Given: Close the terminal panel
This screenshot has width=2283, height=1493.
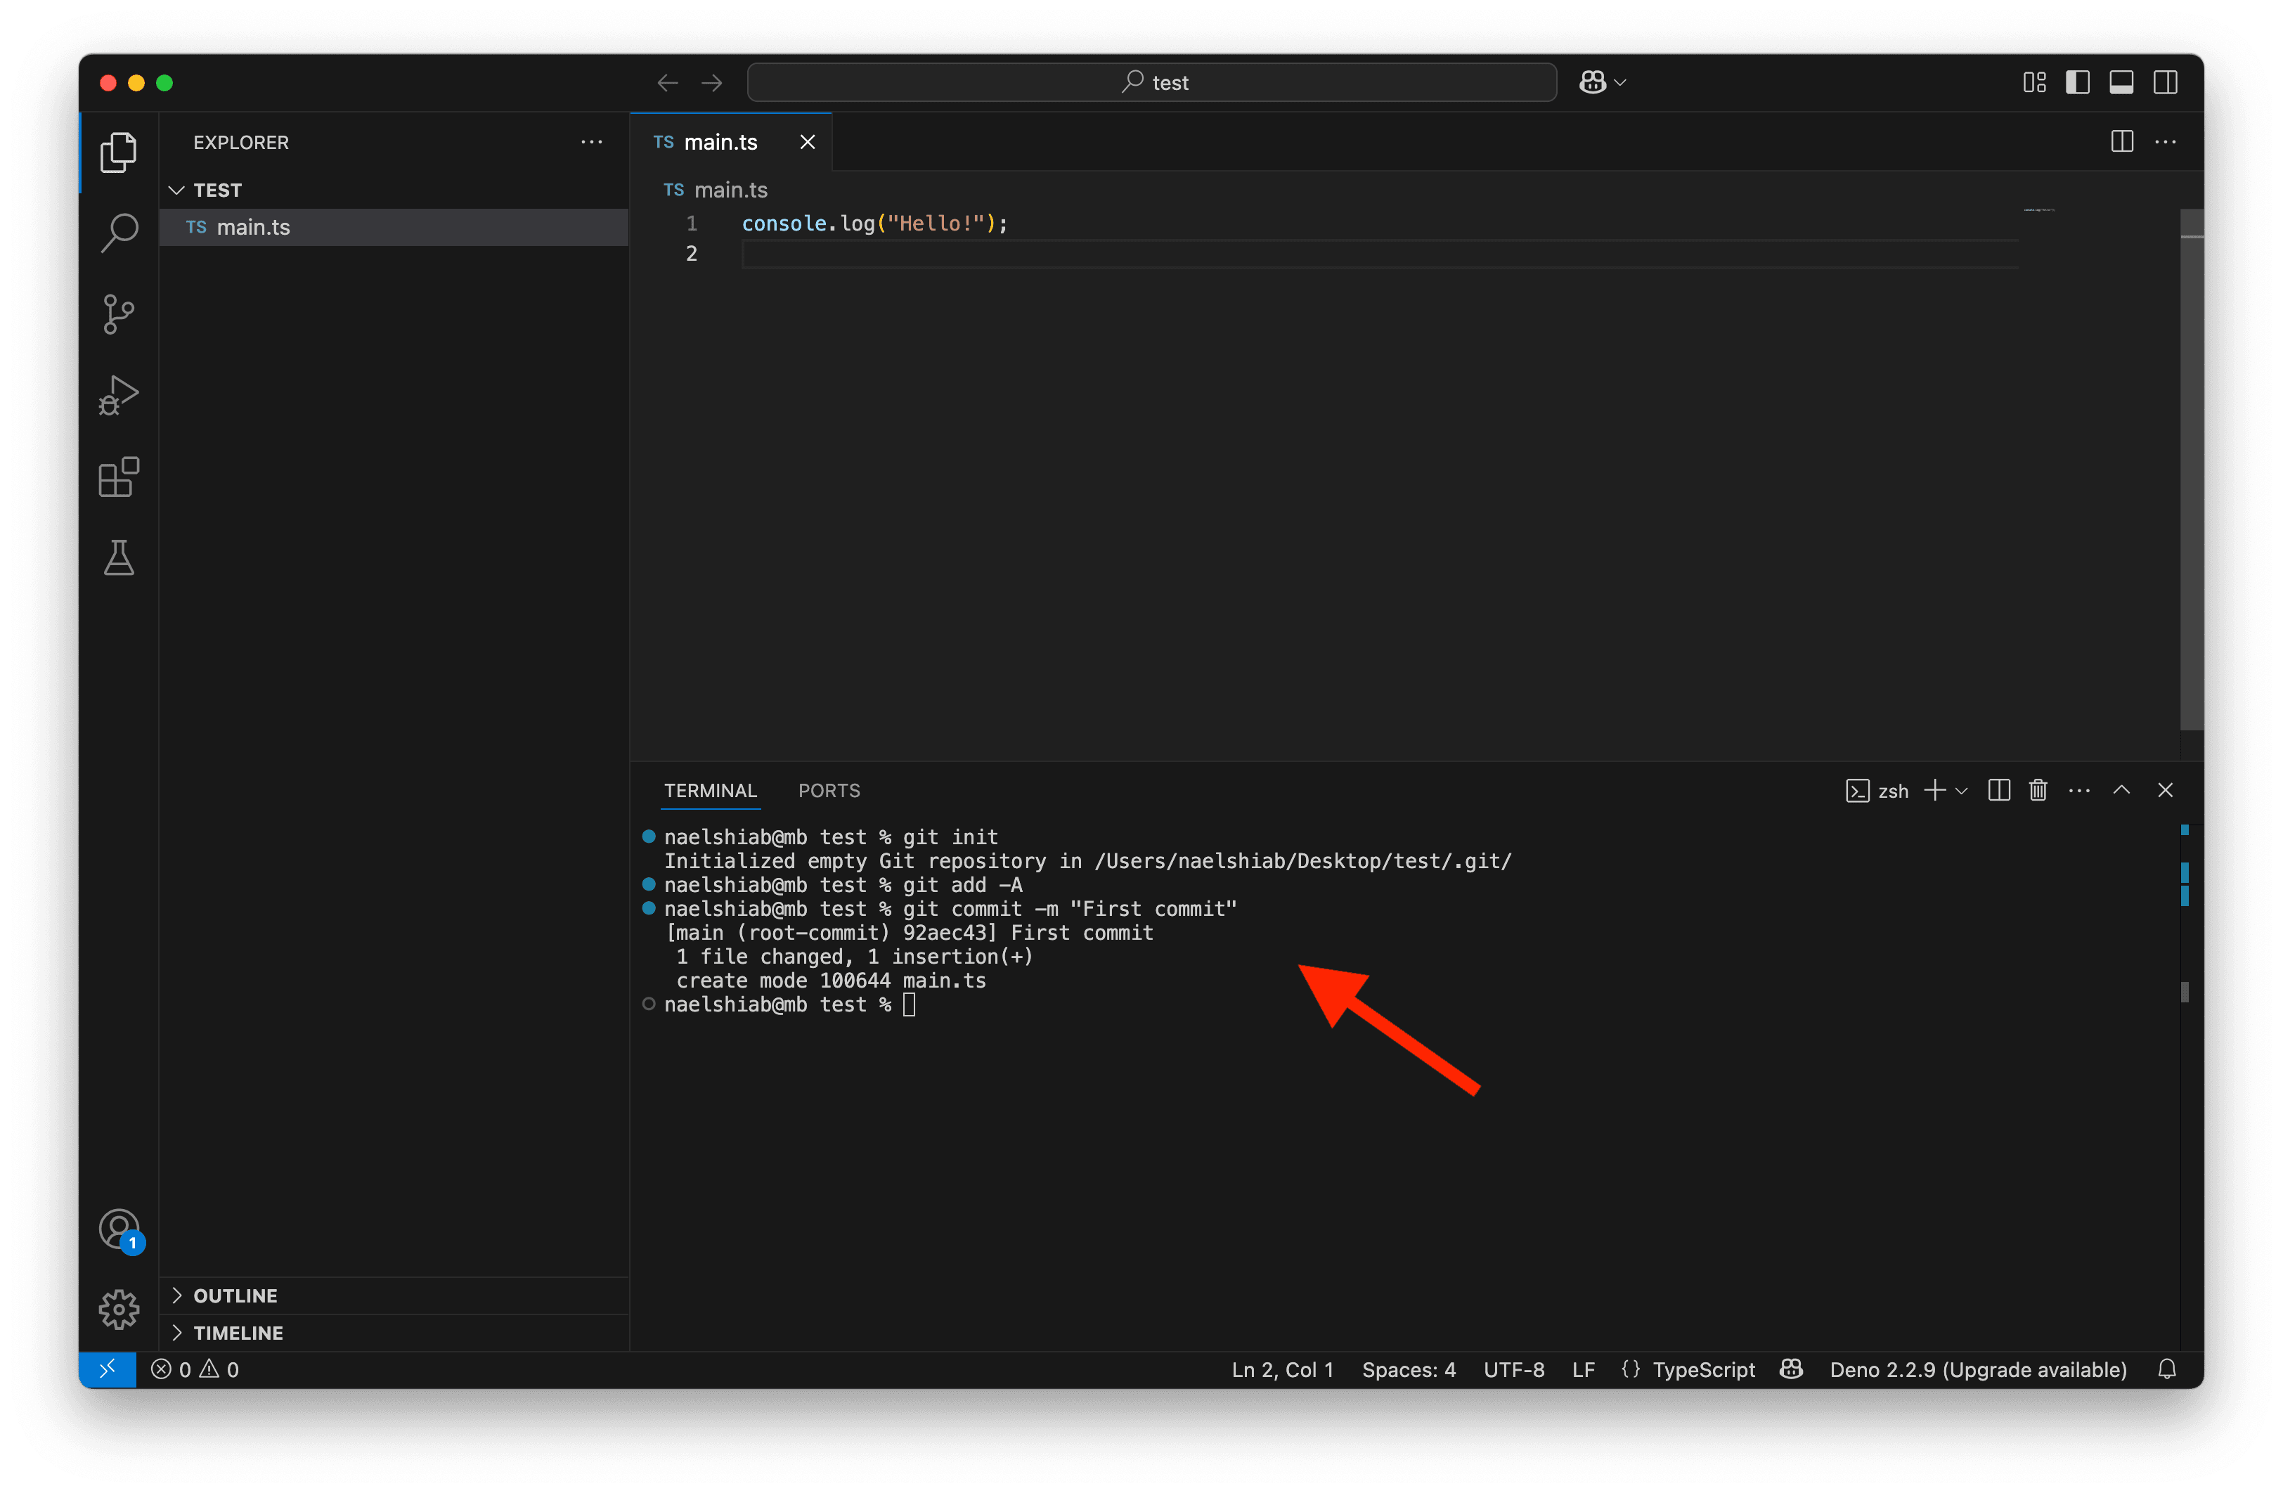Looking at the screenshot, I should click(2165, 791).
